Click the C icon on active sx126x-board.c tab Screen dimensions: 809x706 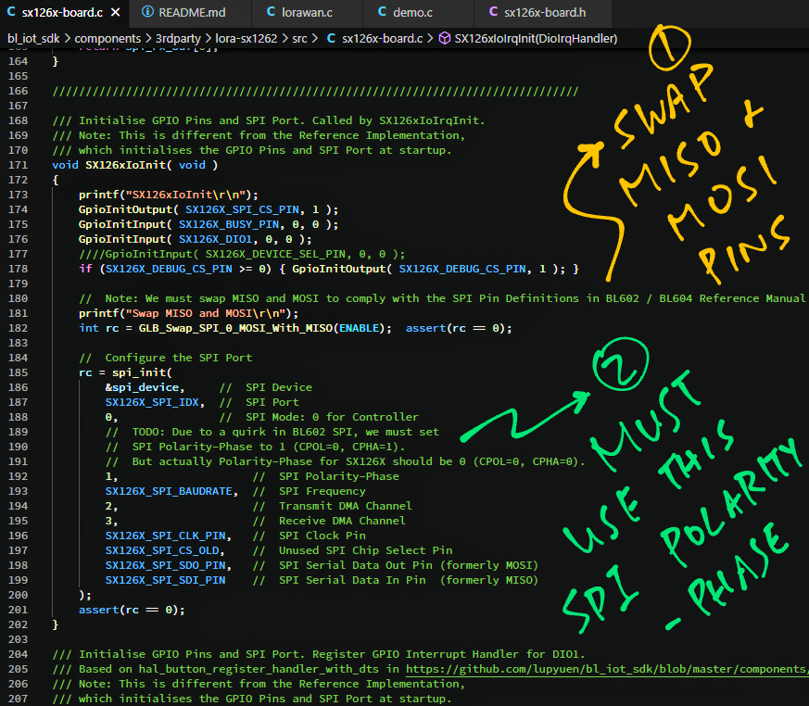[11, 13]
